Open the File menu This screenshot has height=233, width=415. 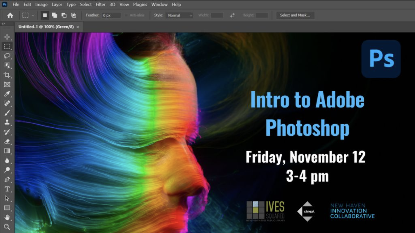[x=16, y=4]
